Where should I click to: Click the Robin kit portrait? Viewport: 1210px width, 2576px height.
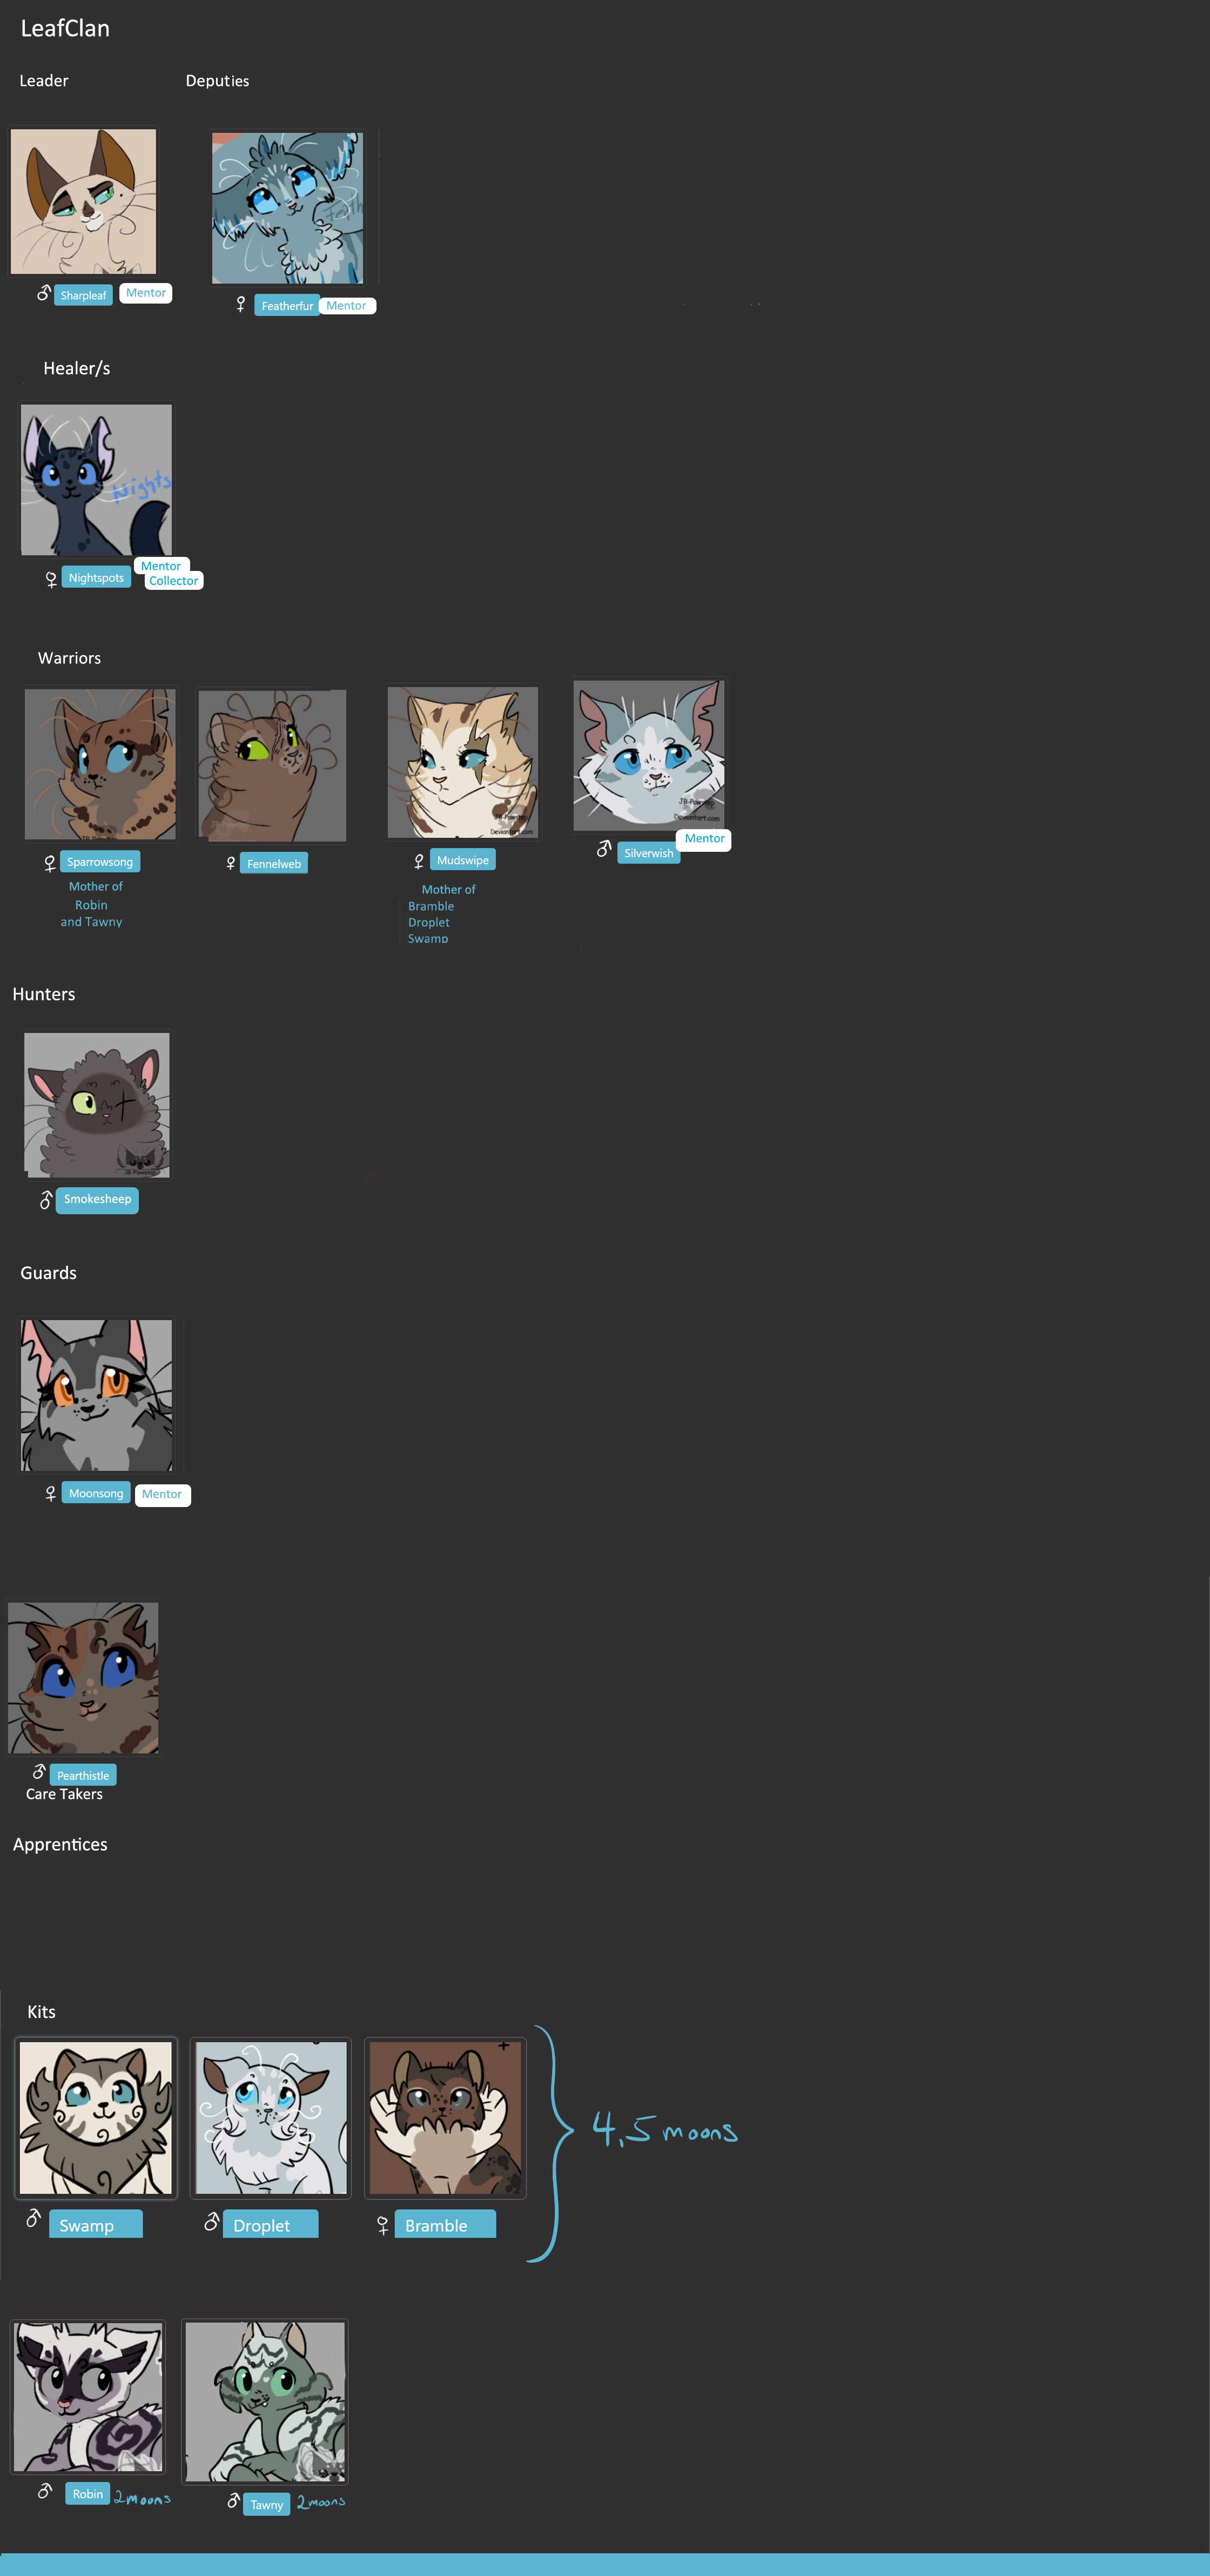pyautogui.click(x=88, y=2396)
